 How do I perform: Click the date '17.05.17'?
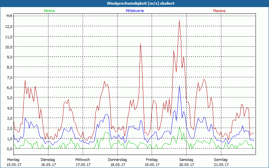pyautogui.click(x=83, y=165)
